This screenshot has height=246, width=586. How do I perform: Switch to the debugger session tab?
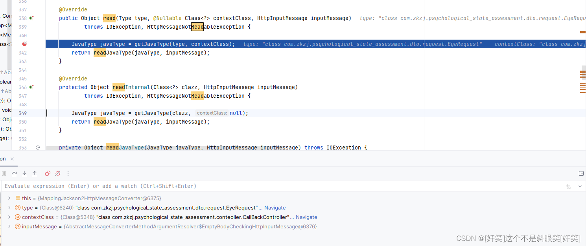tap(3, 159)
